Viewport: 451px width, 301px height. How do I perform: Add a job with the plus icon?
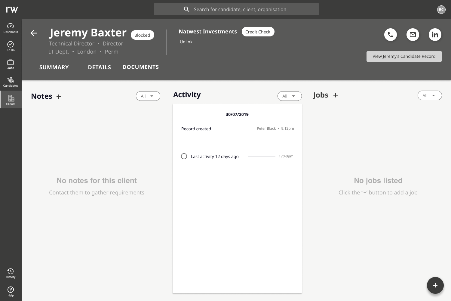coord(336,95)
